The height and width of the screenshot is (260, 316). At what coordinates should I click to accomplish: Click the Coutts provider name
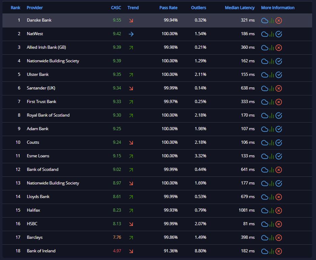coord(33,142)
